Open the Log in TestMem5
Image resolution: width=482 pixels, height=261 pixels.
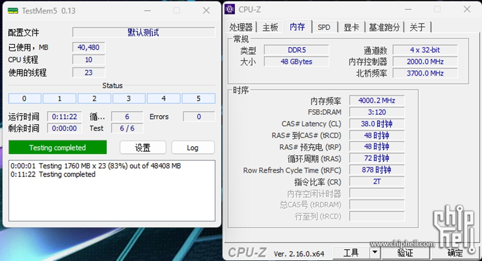click(193, 148)
